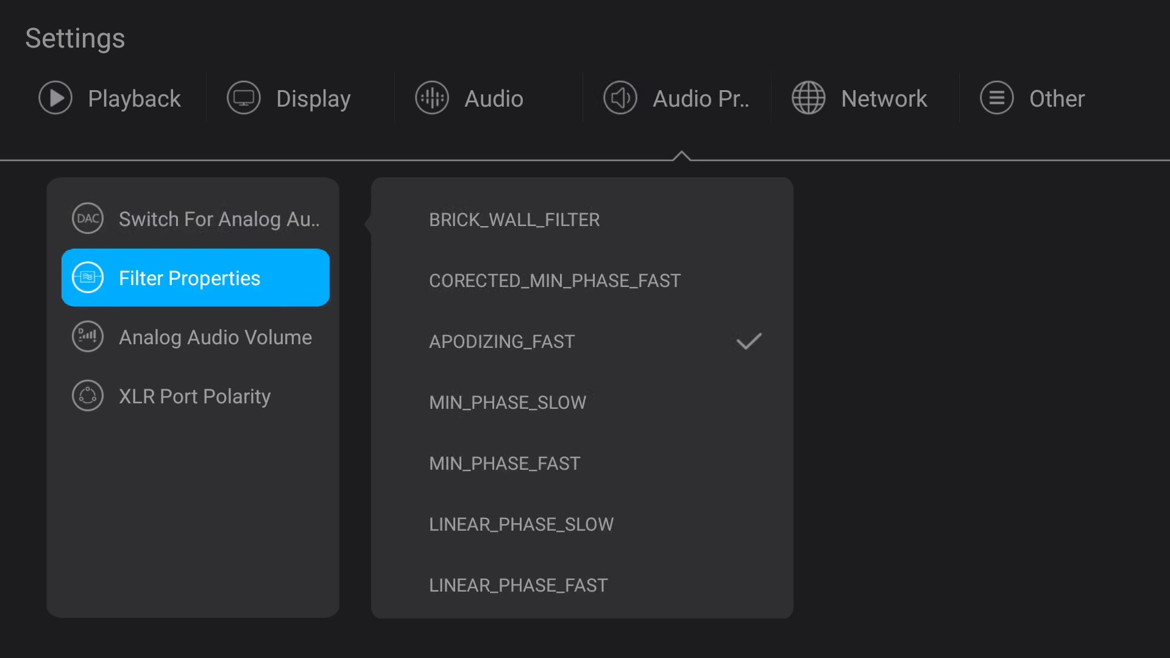The image size is (1170, 658).
Task: Click the Analog Audio Volume icon
Action: pos(88,337)
